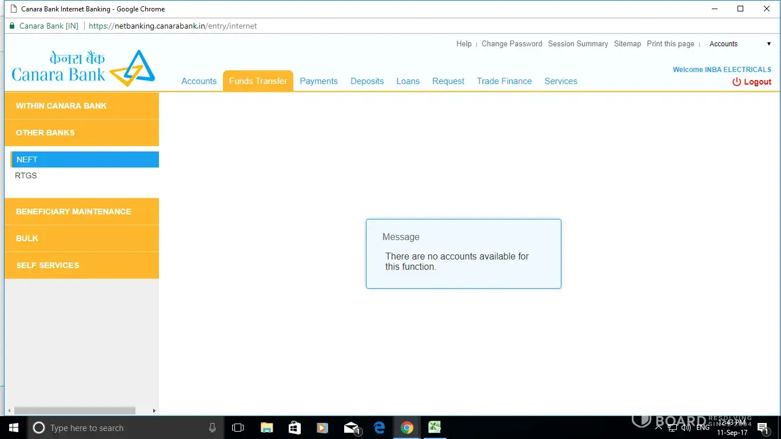Expand the Within Canara Bank section

pyautogui.click(x=81, y=106)
